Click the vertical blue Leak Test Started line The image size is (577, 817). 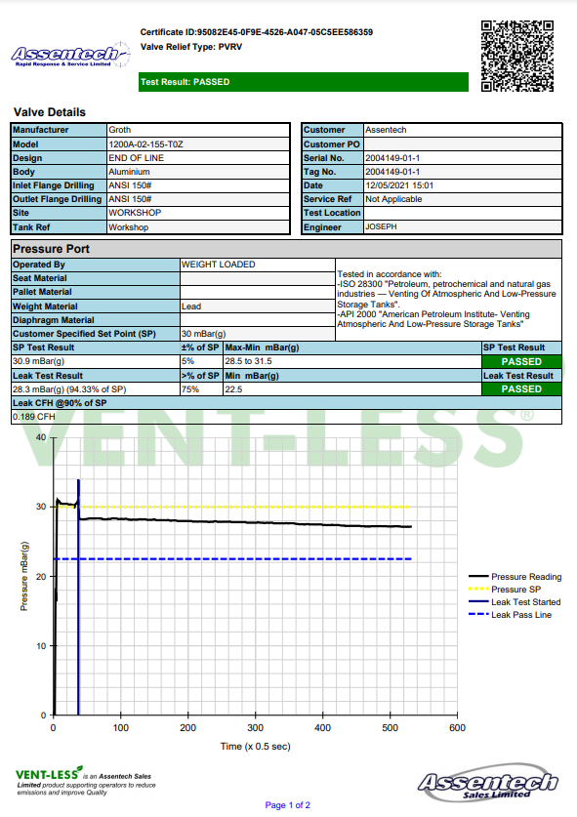pyautogui.click(x=78, y=596)
